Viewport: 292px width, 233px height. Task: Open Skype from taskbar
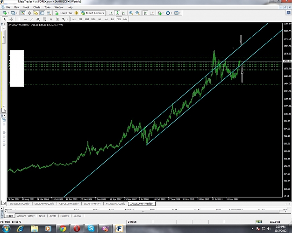91,228
